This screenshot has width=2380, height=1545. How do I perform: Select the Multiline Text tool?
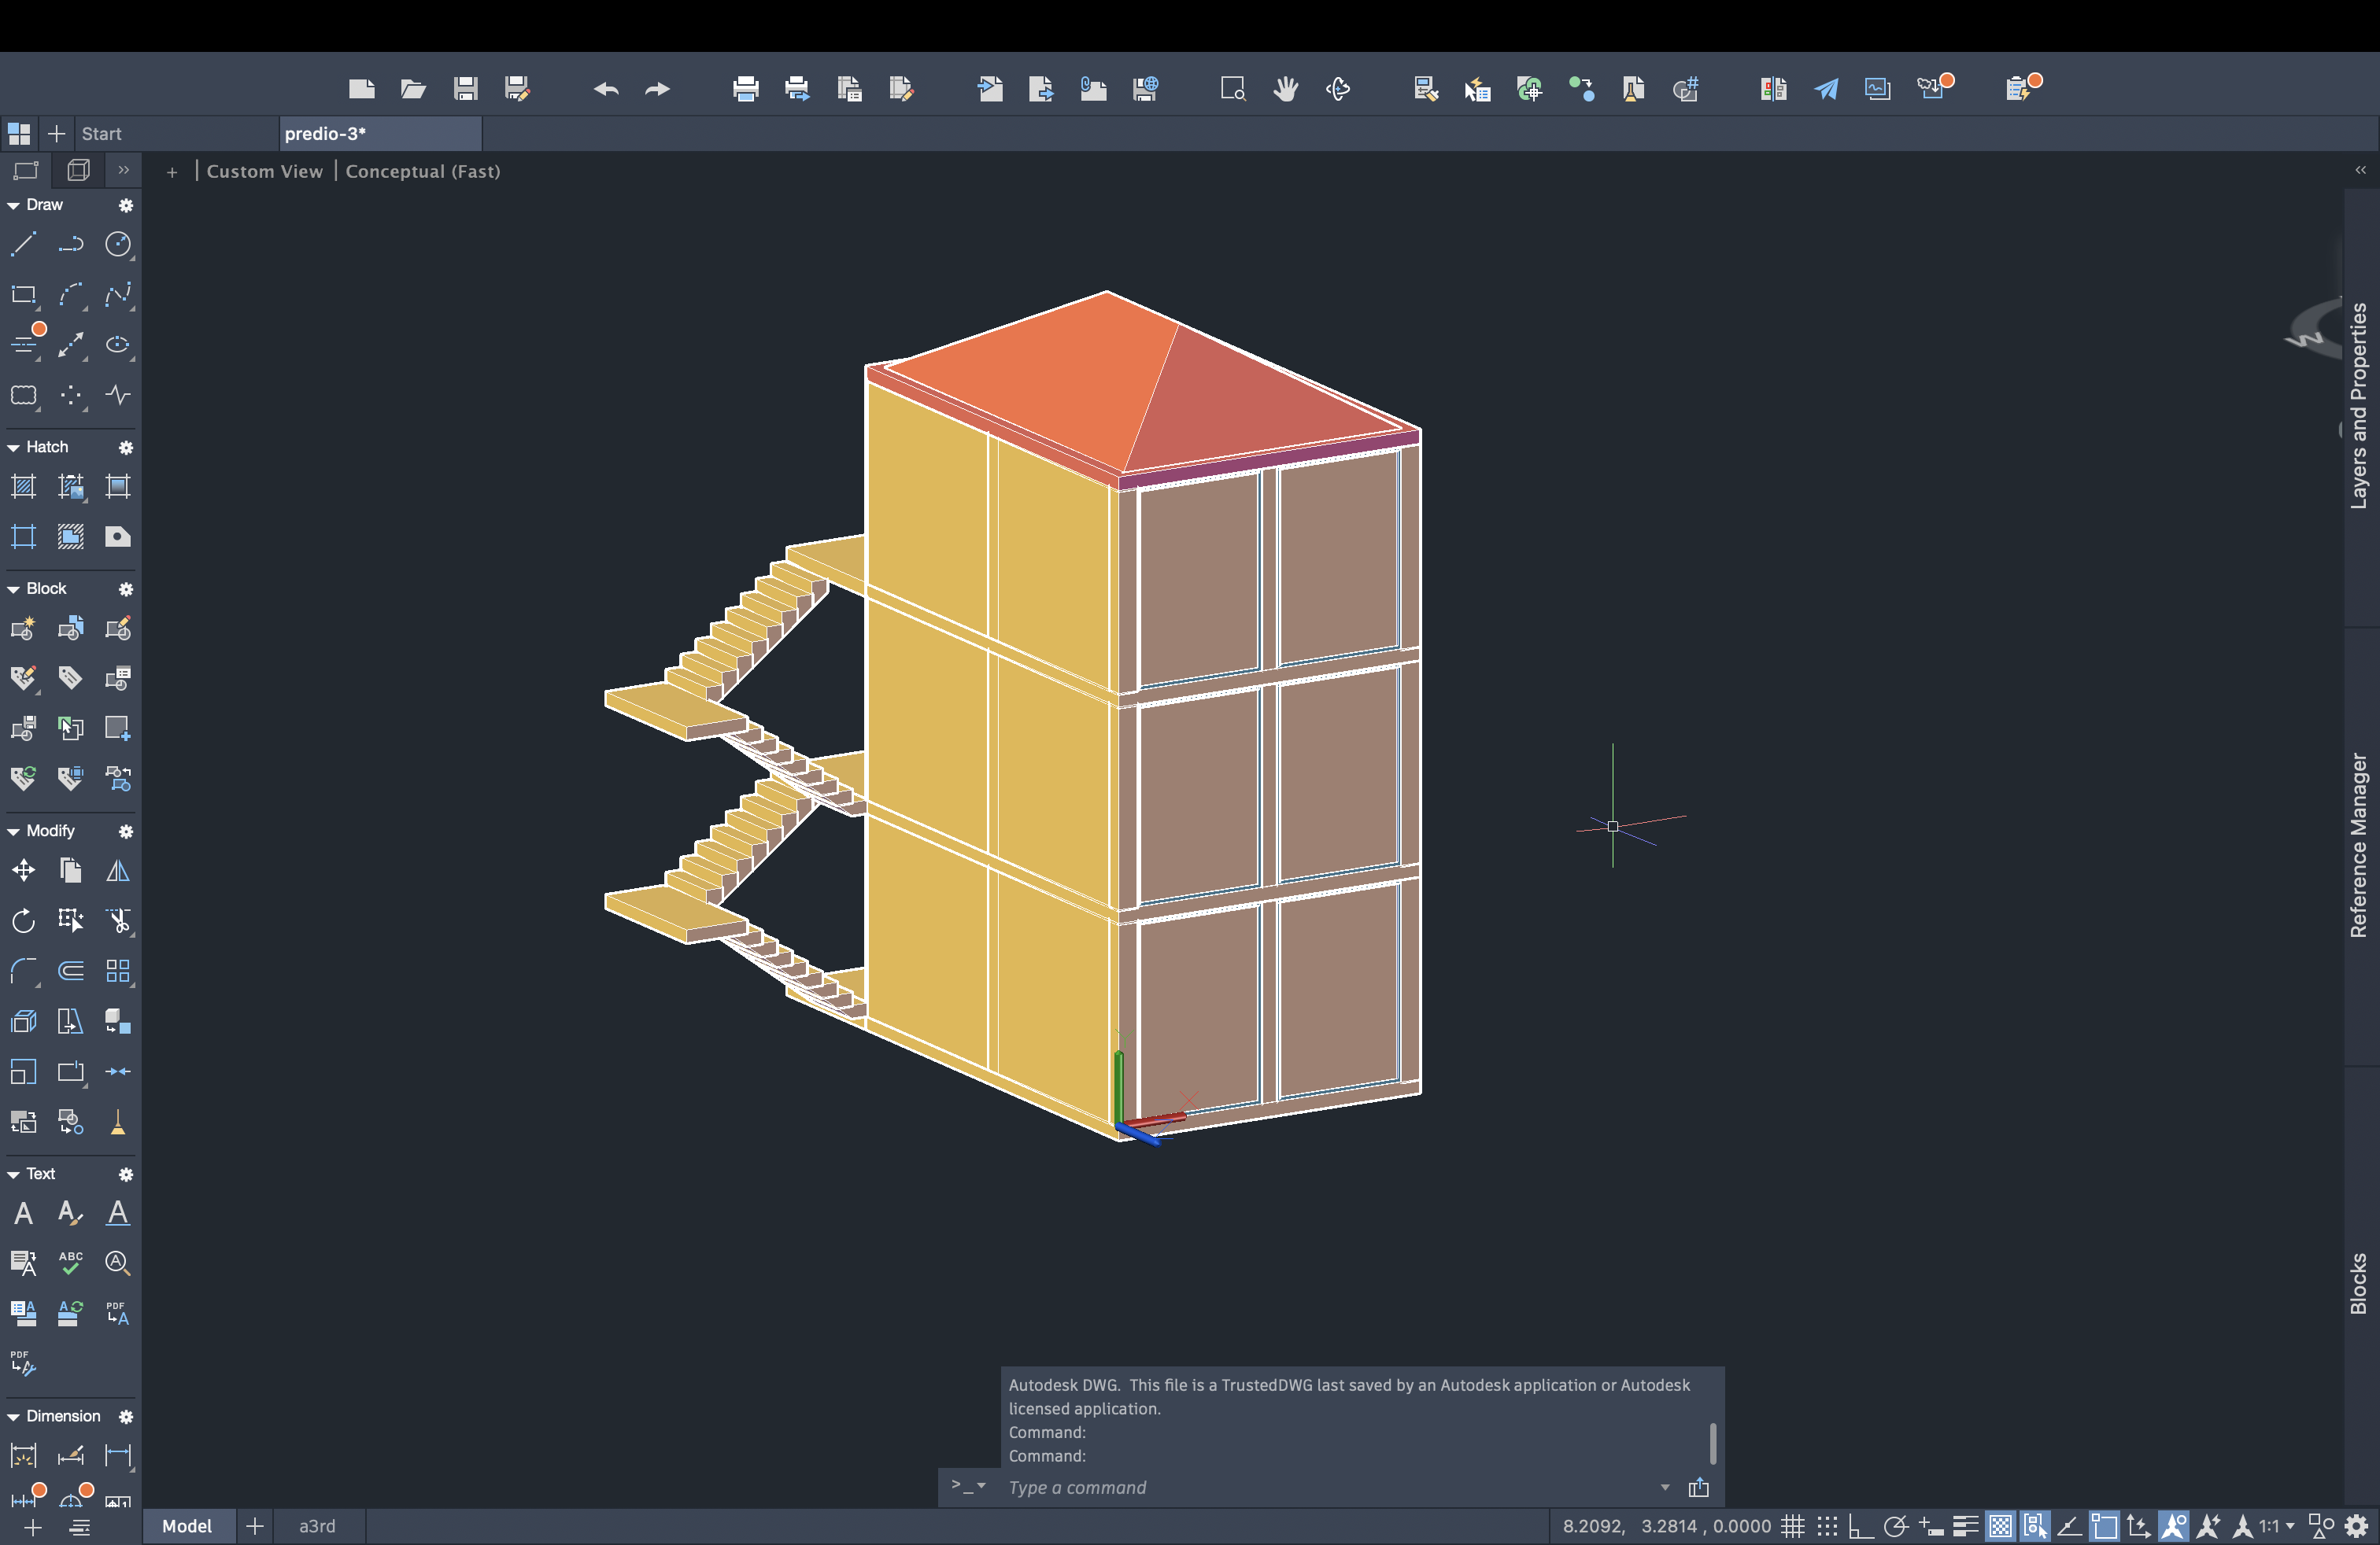point(23,1213)
